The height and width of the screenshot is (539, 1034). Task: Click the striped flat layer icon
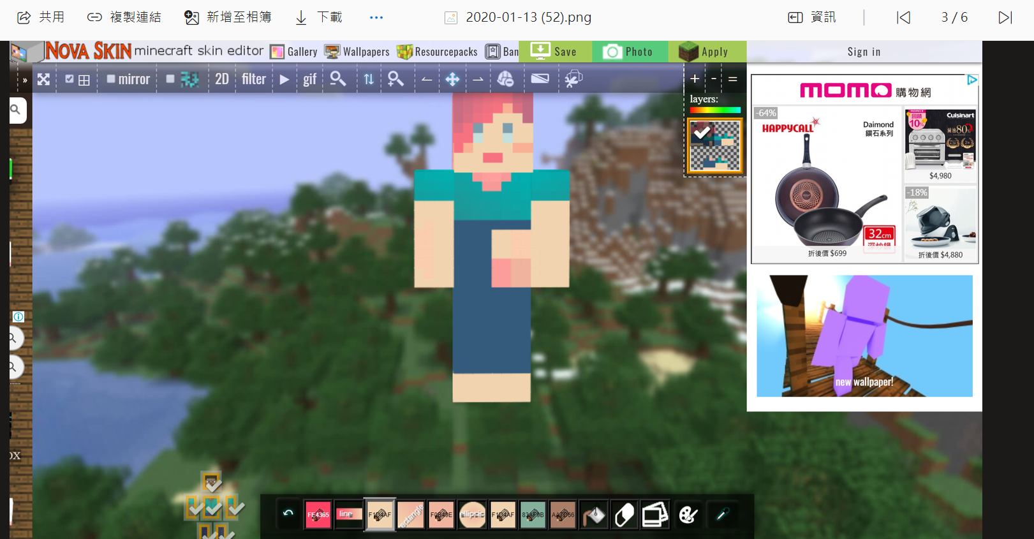point(540,78)
